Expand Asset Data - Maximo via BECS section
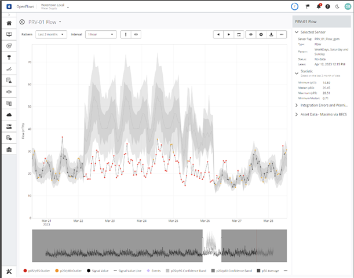This screenshot has width=354, height=278. (322, 114)
